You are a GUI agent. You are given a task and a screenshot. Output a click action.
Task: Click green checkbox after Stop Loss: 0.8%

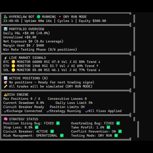point(37,127)
